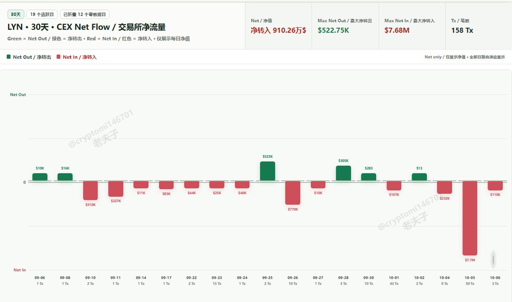Click the 15 Tx count label
This screenshot has height=302, width=512.
(x=217, y=284)
